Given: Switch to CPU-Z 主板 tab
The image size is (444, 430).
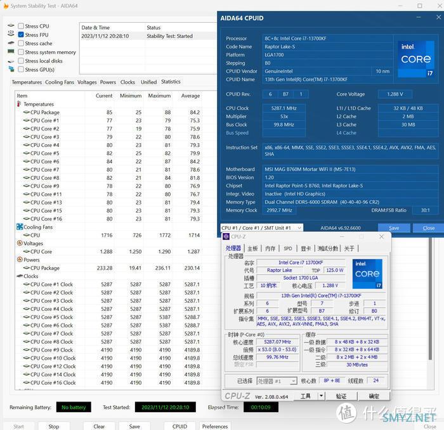Looking at the screenshot, I should click(252, 248).
